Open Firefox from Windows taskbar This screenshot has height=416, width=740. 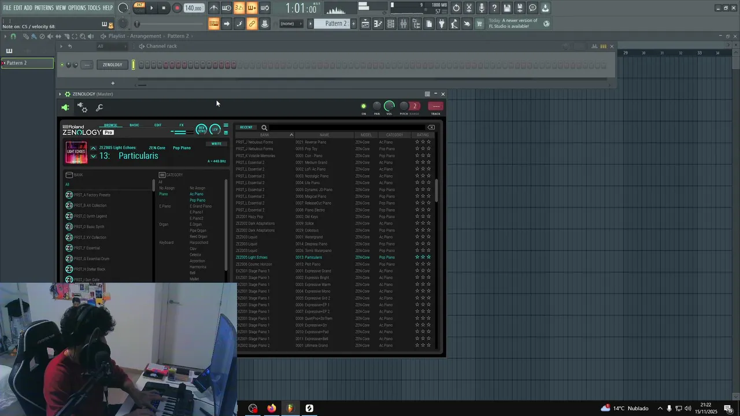pos(272,408)
